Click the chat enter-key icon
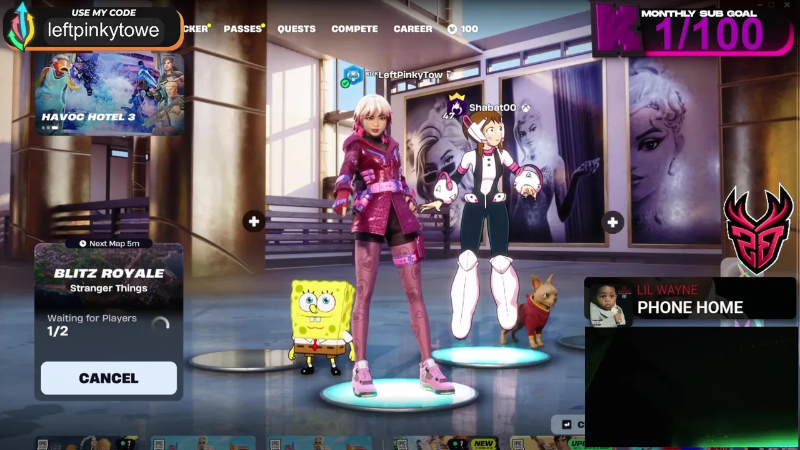Viewport: 800px width, 450px height. 567,424
